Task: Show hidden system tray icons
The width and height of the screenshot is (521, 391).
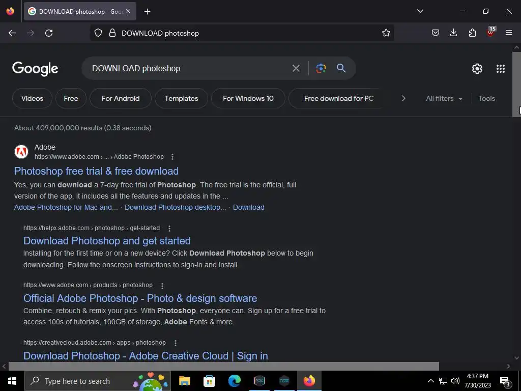Action: (430, 381)
